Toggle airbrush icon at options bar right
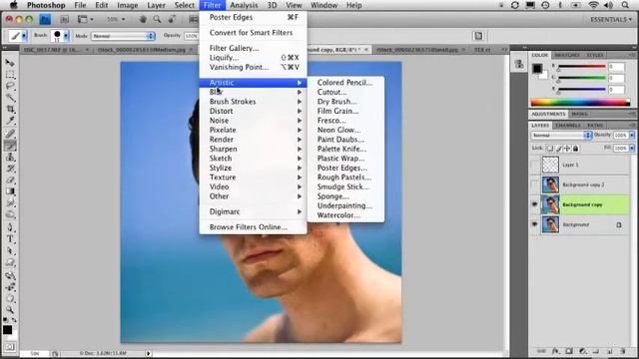 pyautogui.click(x=478, y=36)
